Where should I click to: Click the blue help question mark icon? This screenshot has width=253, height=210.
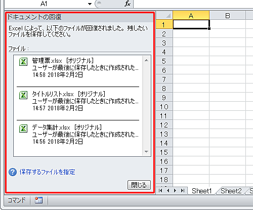tap(13, 172)
